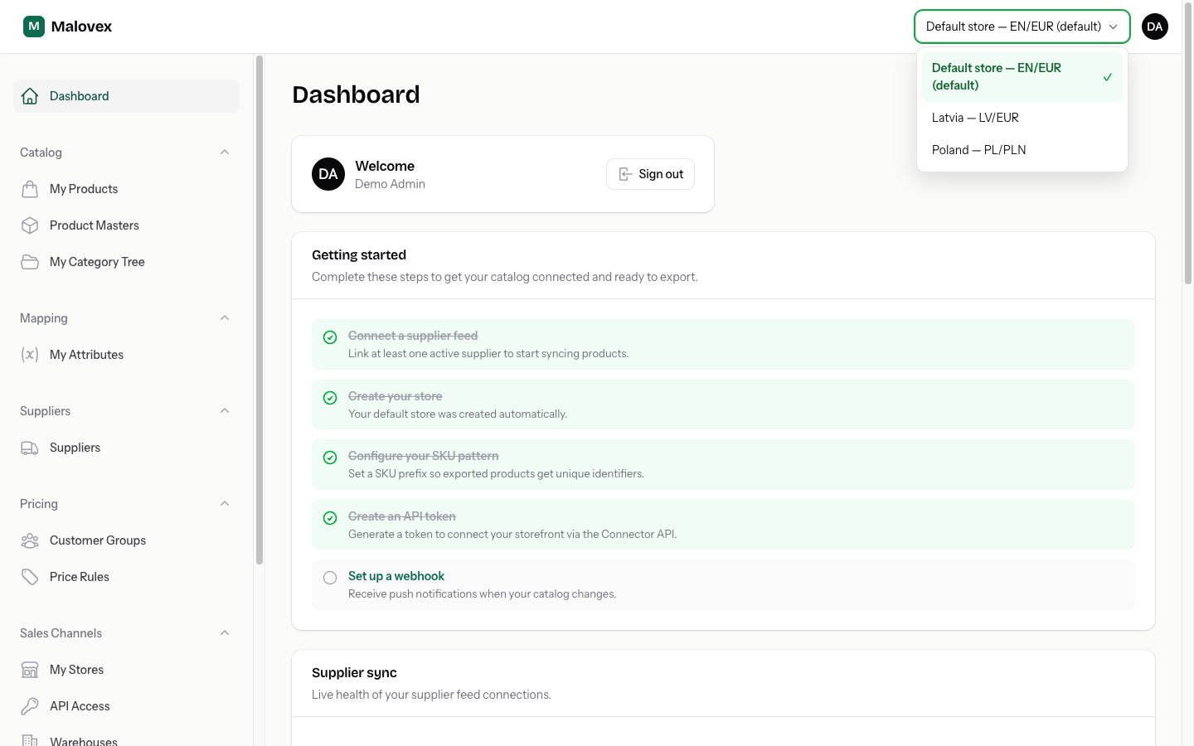This screenshot has height=746, width=1194.
Task: Click the My Attributes variable icon
Action: [30, 355]
